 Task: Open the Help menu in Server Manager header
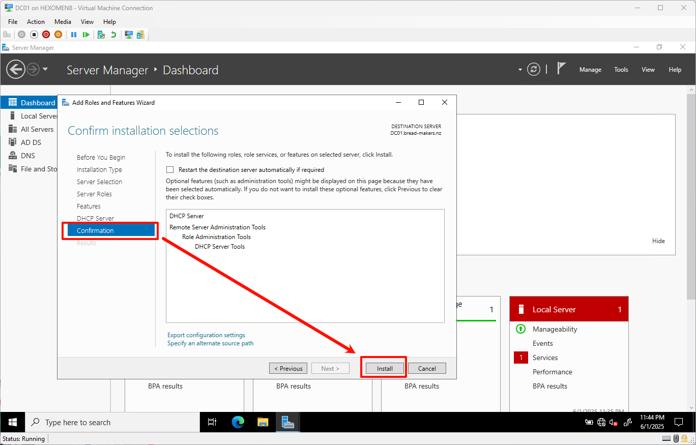point(675,70)
